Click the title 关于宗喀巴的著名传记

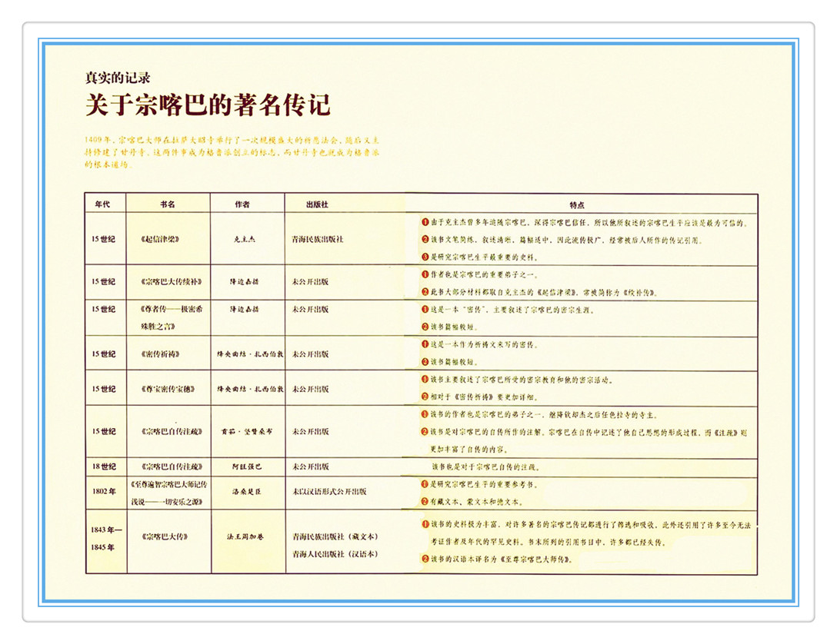pyautogui.click(x=208, y=105)
